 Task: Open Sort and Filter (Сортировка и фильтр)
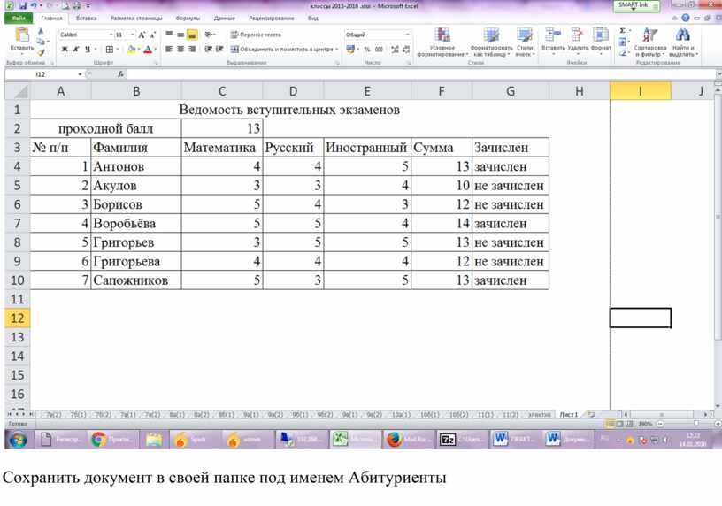tap(650, 42)
